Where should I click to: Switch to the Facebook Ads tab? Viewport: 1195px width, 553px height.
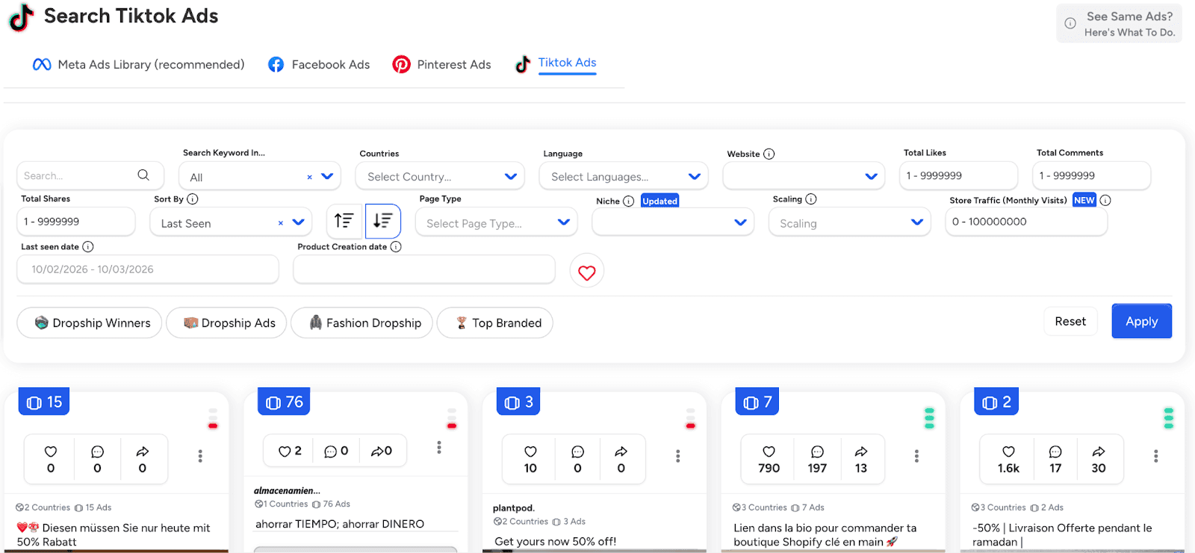(319, 65)
